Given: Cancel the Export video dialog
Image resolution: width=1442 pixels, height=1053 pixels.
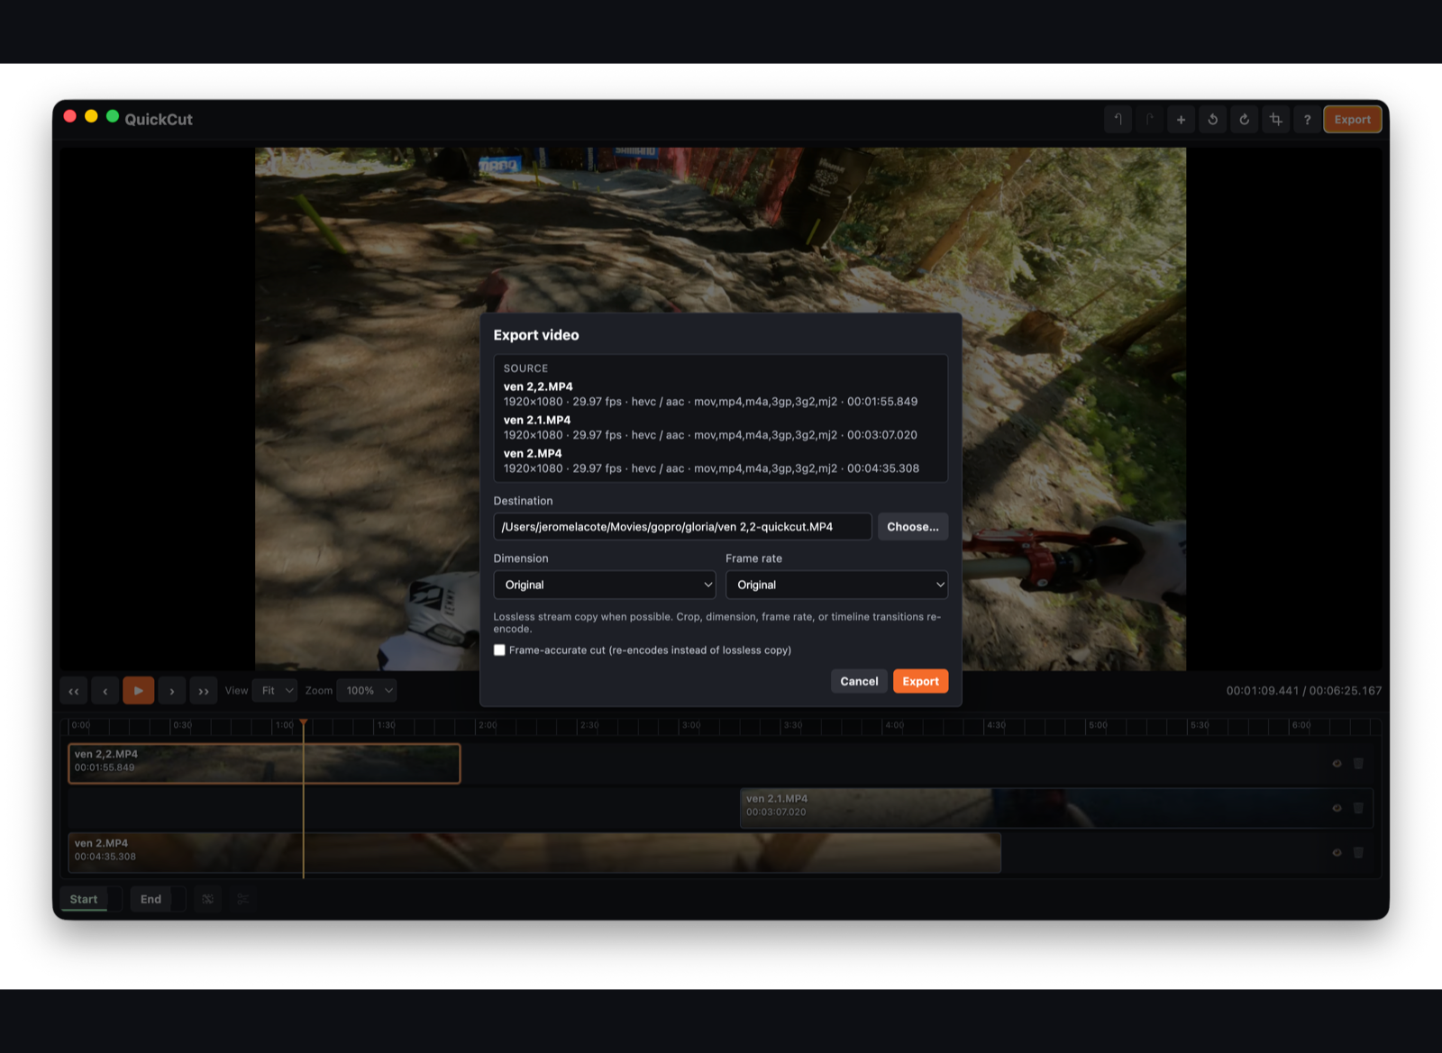Looking at the screenshot, I should point(859,682).
